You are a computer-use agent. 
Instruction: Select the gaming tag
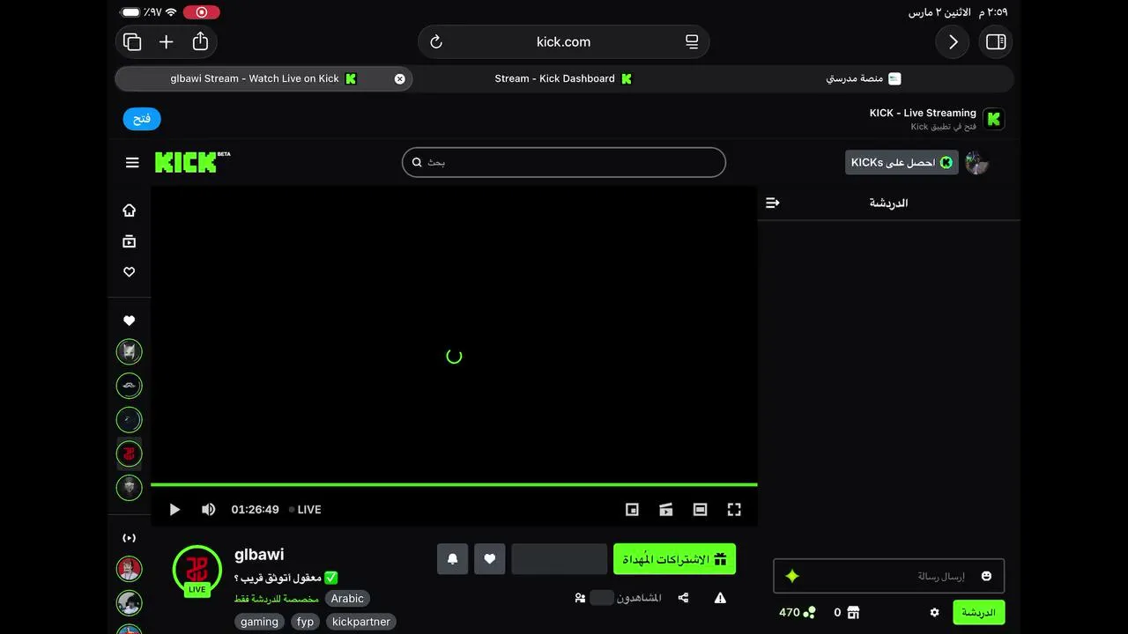click(x=260, y=622)
